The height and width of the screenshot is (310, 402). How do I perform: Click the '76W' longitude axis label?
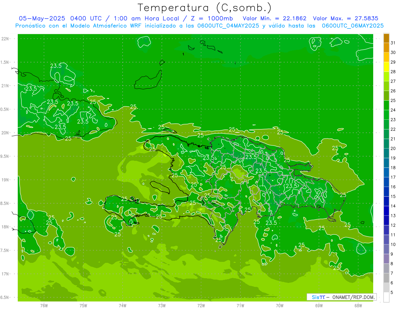pyautogui.click(x=44, y=305)
